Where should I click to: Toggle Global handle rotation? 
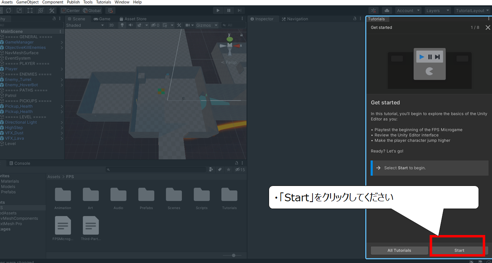pyautogui.click(x=92, y=10)
